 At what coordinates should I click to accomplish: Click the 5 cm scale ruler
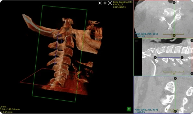pyautogui.click(x=173, y=72)
